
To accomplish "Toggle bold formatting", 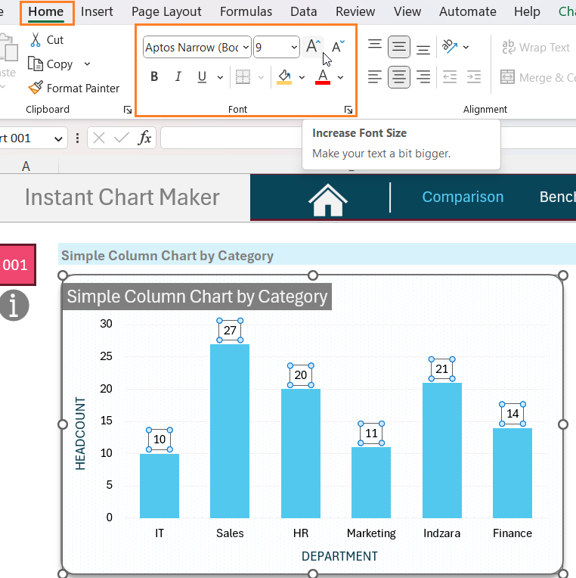I will coord(154,76).
